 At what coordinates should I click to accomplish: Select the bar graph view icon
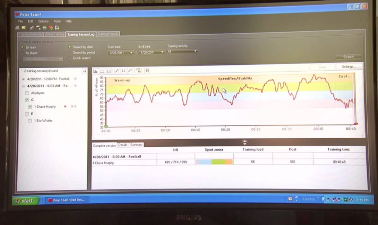click(96, 71)
